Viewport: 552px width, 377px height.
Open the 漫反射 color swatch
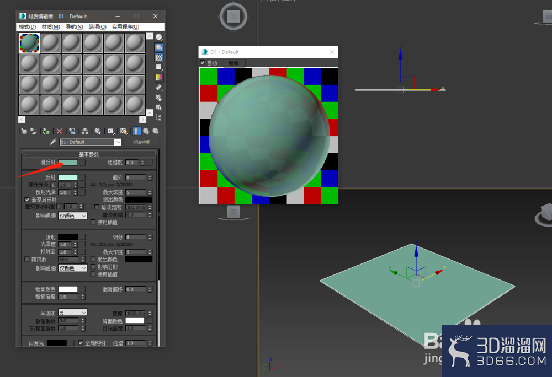pyautogui.click(x=68, y=163)
